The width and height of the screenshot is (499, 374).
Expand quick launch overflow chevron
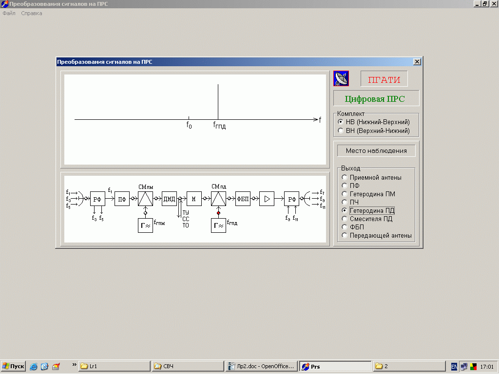(74, 365)
